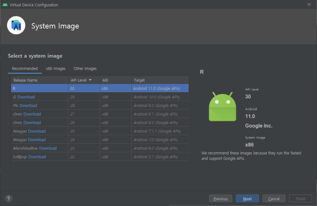Open the Other Images tab
This screenshot has height=206, width=317.
click(85, 69)
